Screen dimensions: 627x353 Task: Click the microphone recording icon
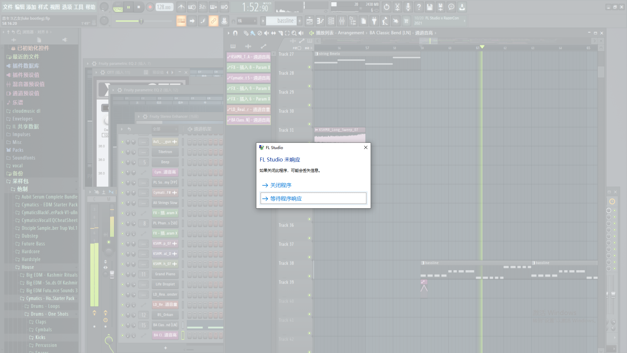pyautogui.click(x=408, y=7)
